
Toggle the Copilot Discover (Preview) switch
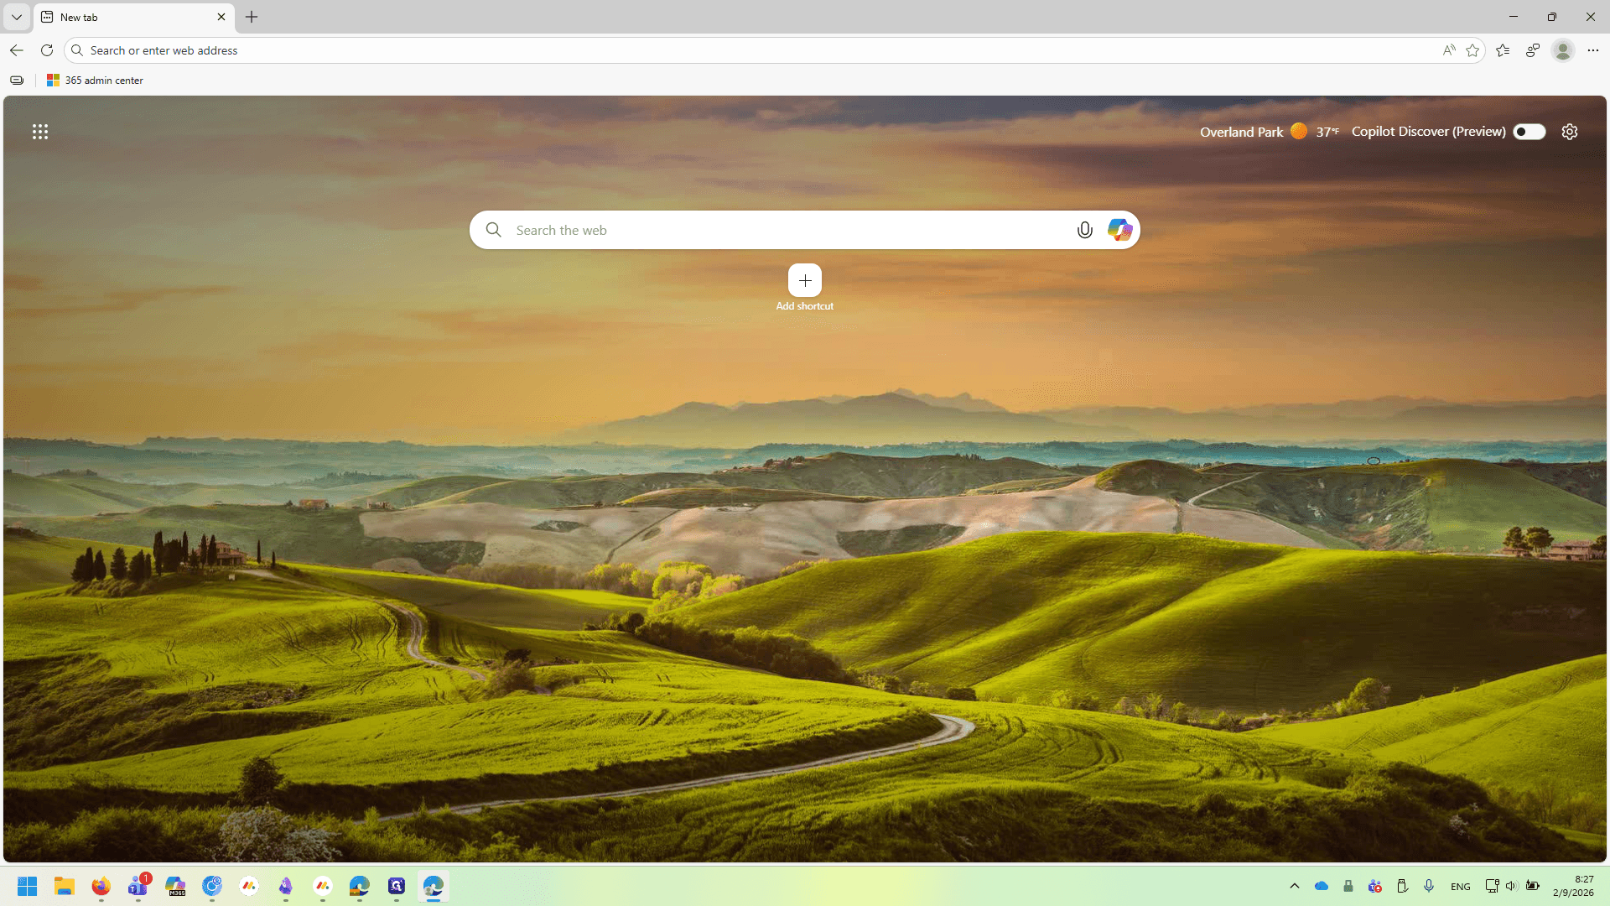coord(1529,132)
